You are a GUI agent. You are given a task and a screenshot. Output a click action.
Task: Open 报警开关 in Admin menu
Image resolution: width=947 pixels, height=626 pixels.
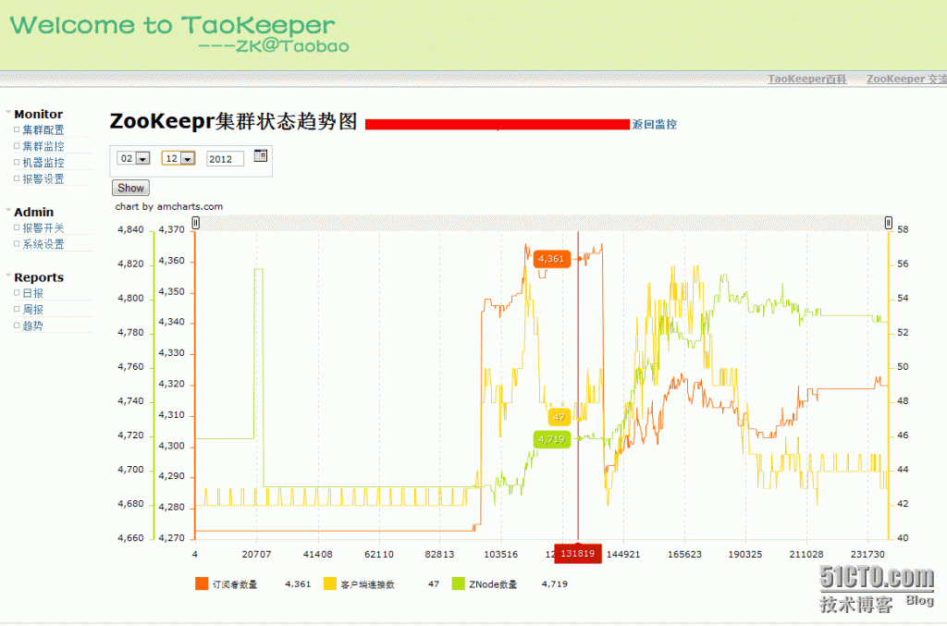pos(43,227)
